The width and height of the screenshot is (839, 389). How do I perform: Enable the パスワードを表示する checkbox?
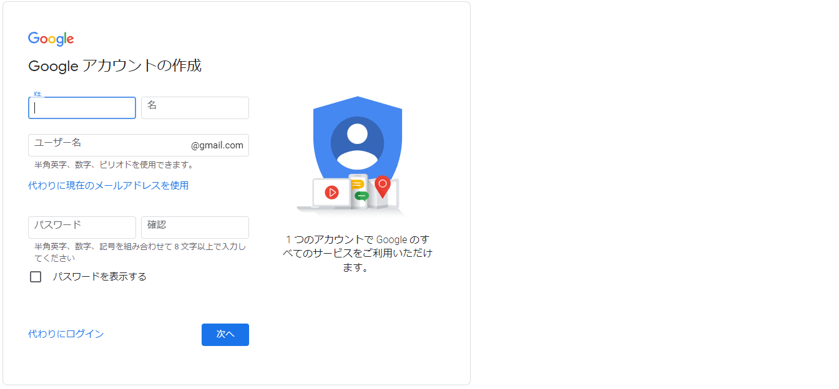coord(36,277)
